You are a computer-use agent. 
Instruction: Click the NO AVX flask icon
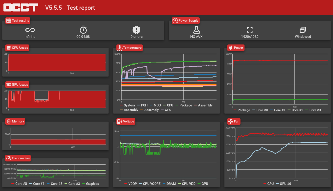coord(196,30)
